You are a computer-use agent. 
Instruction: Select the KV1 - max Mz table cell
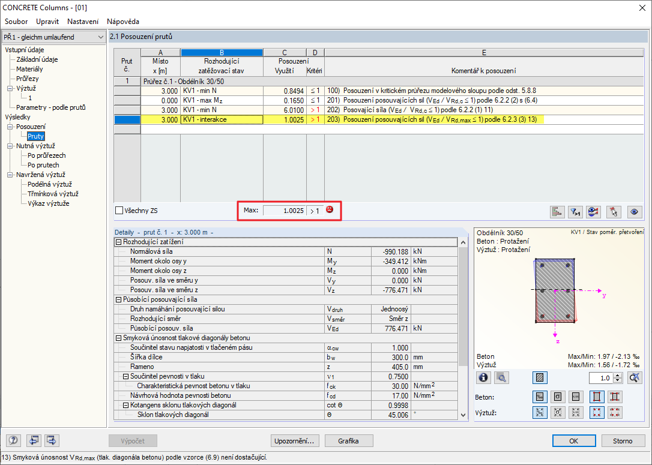[222, 101]
